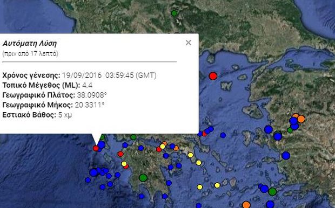Close the Αυτόματη Λύση earthquake popup
The height and width of the screenshot is (208, 335).
click(x=188, y=43)
